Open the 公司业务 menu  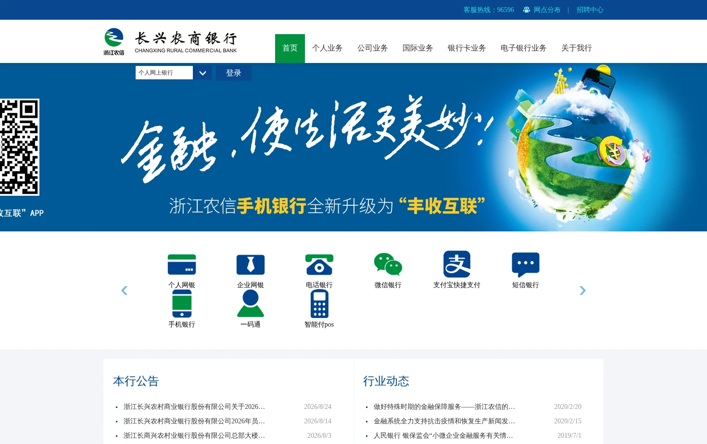click(373, 48)
